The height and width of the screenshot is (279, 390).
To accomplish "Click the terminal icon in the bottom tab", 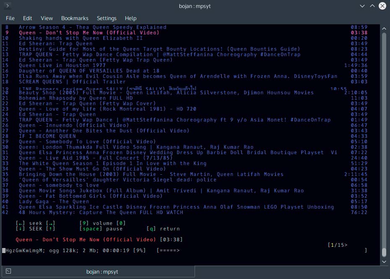I will pyautogui.click(x=8, y=271).
